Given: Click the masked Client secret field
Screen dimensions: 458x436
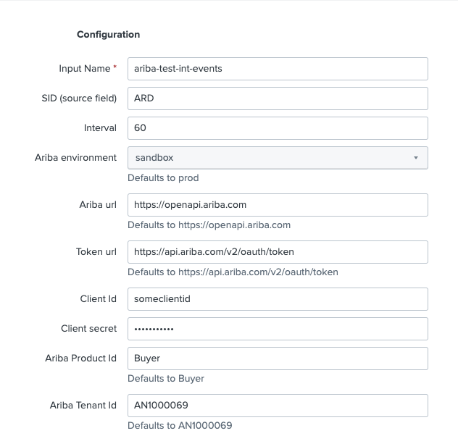Looking at the screenshot, I should click(278, 329).
